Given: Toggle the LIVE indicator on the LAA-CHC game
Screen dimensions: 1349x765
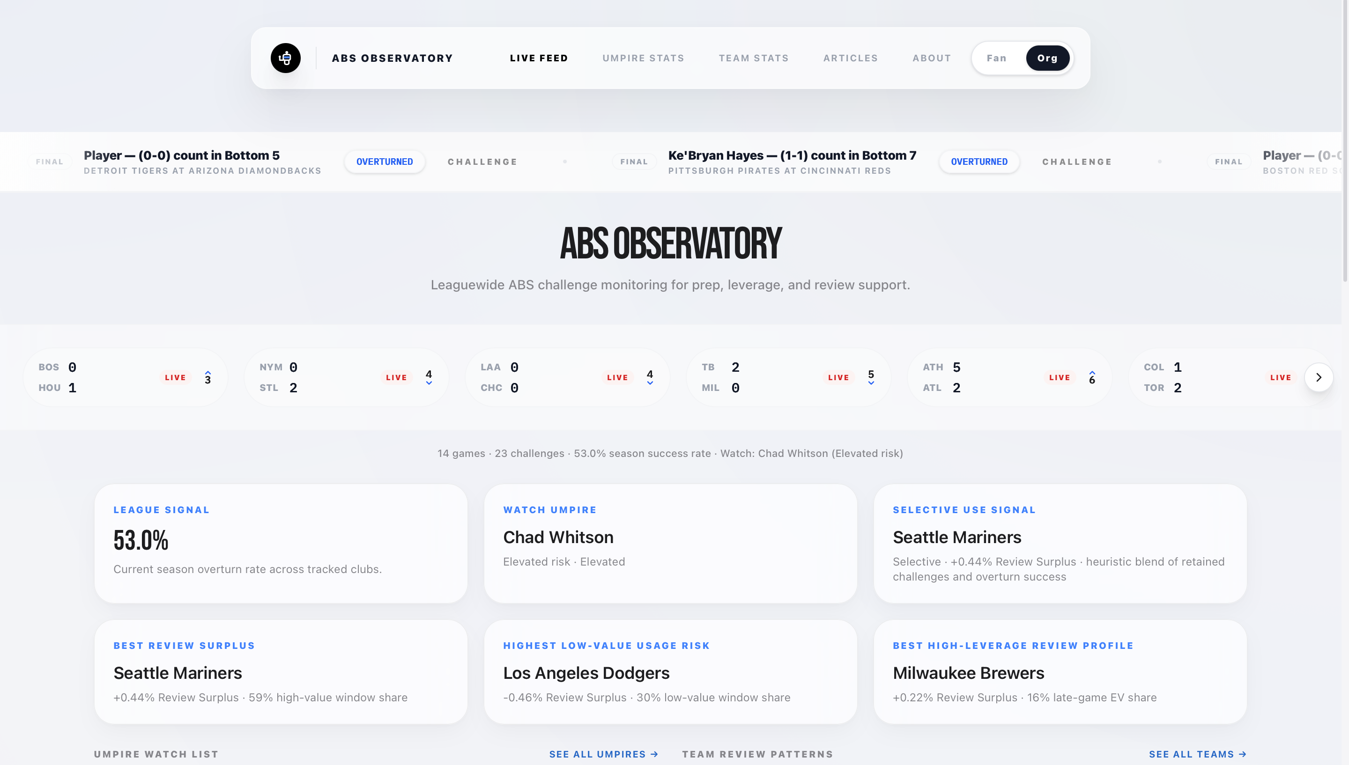Looking at the screenshot, I should (x=617, y=377).
